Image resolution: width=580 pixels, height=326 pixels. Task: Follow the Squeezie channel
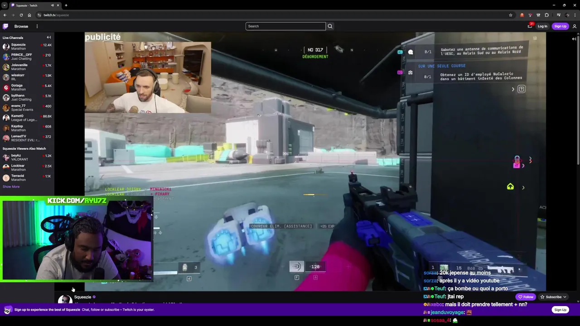(x=526, y=297)
